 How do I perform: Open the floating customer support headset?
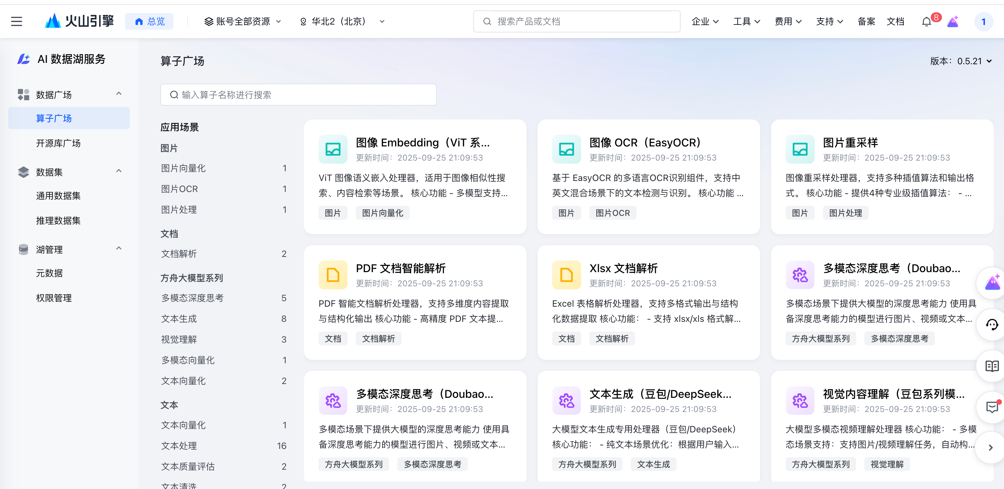pos(992,324)
